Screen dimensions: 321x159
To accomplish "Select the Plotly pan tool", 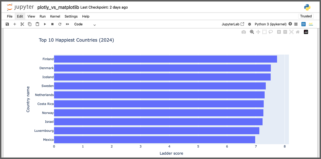I will pyautogui.click(x=258, y=32).
